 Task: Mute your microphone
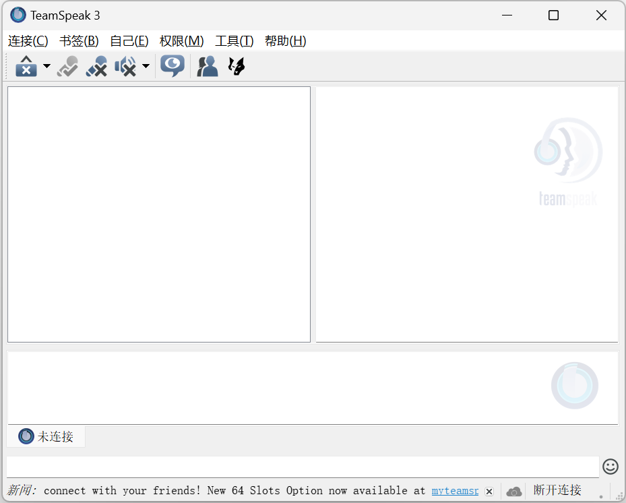coord(96,66)
